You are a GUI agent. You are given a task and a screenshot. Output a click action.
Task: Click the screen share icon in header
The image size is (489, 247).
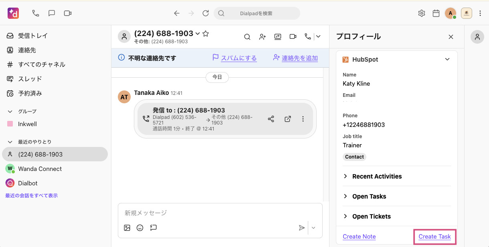pos(278,37)
